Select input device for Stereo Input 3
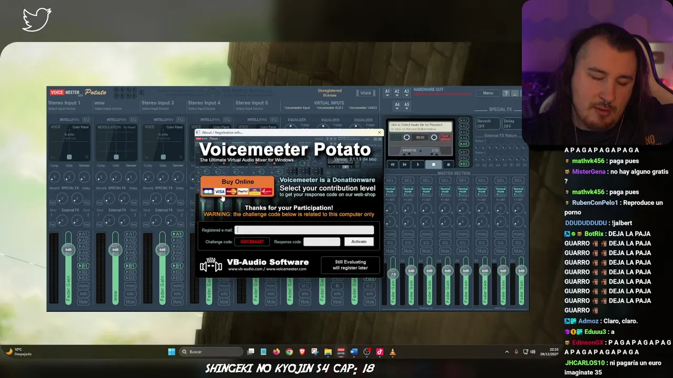Image resolution: width=673 pixels, height=378 pixels. click(156, 109)
